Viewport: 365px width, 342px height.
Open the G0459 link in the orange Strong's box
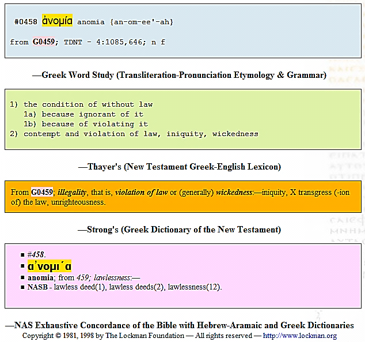(42, 193)
